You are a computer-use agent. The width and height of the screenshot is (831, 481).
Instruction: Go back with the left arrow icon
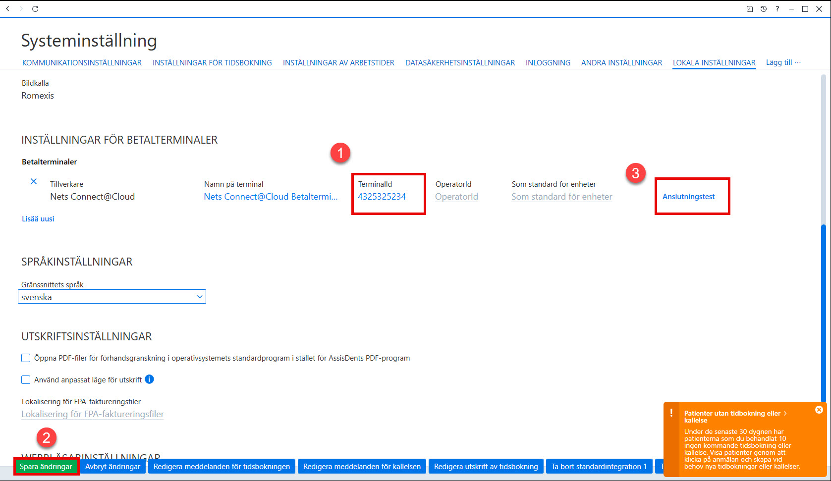pyautogui.click(x=7, y=9)
